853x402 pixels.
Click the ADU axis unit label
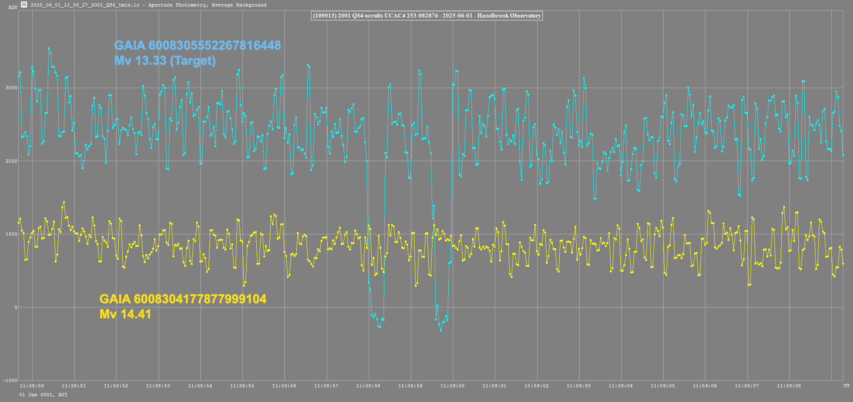click(13, 7)
